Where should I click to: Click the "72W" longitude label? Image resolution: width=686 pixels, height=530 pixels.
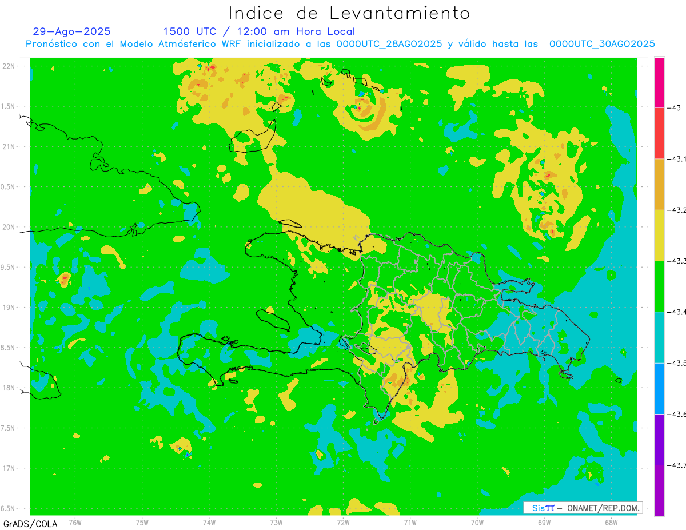(343, 522)
